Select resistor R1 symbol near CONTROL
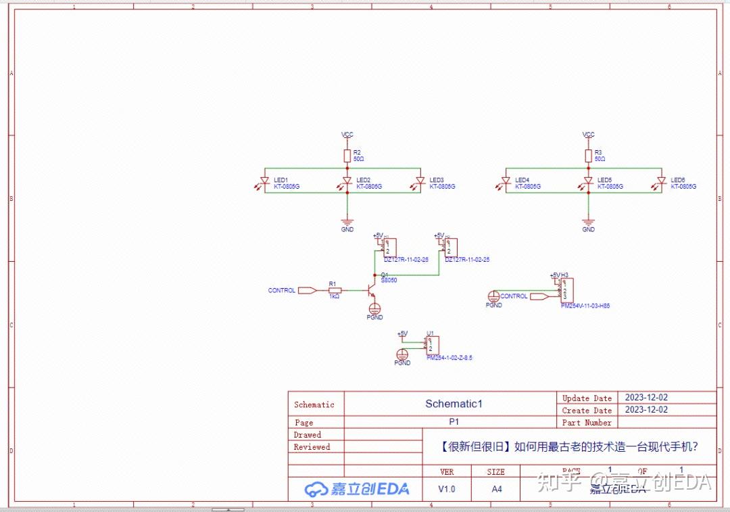The height and width of the screenshot is (512, 730). coord(335,290)
